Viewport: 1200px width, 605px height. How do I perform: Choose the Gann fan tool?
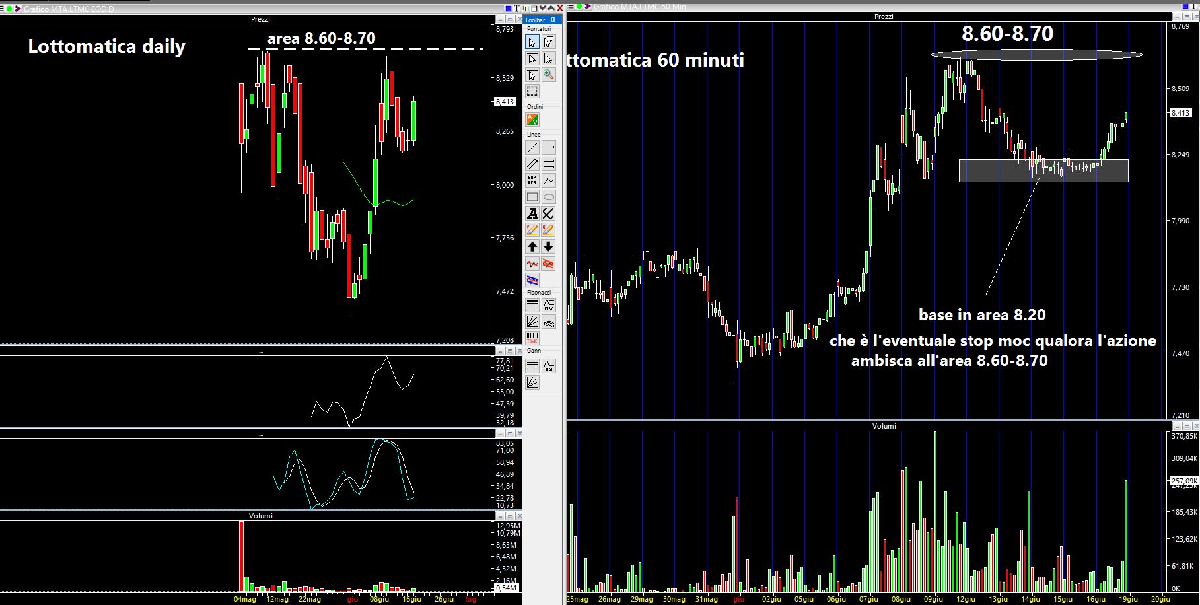pyautogui.click(x=532, y=382)
